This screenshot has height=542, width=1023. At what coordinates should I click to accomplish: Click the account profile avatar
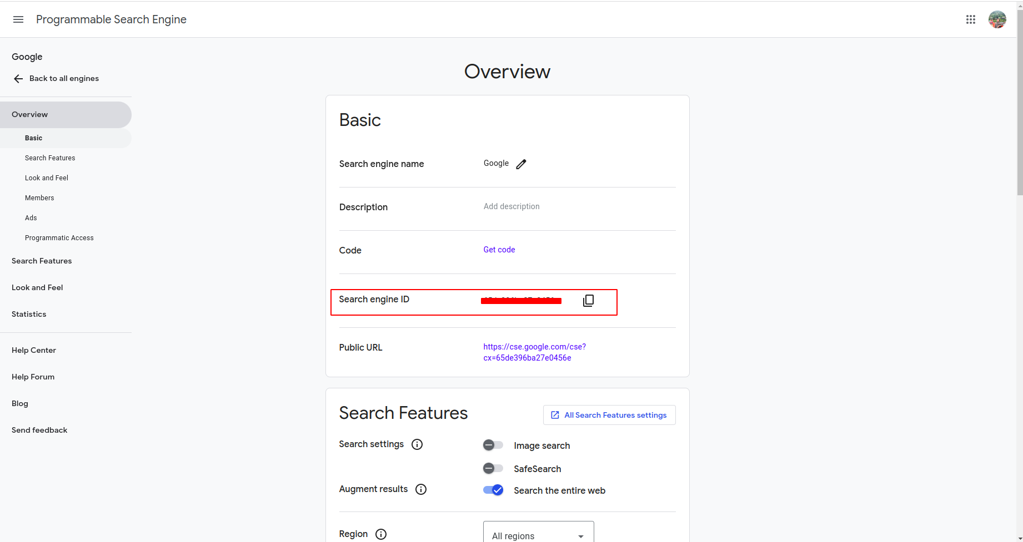click(x=997, y=19)
